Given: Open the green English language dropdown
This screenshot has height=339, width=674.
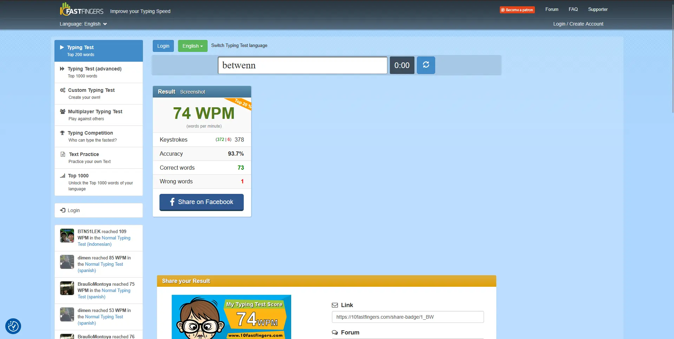Looking at the screenshot, I should coord(192,46).
